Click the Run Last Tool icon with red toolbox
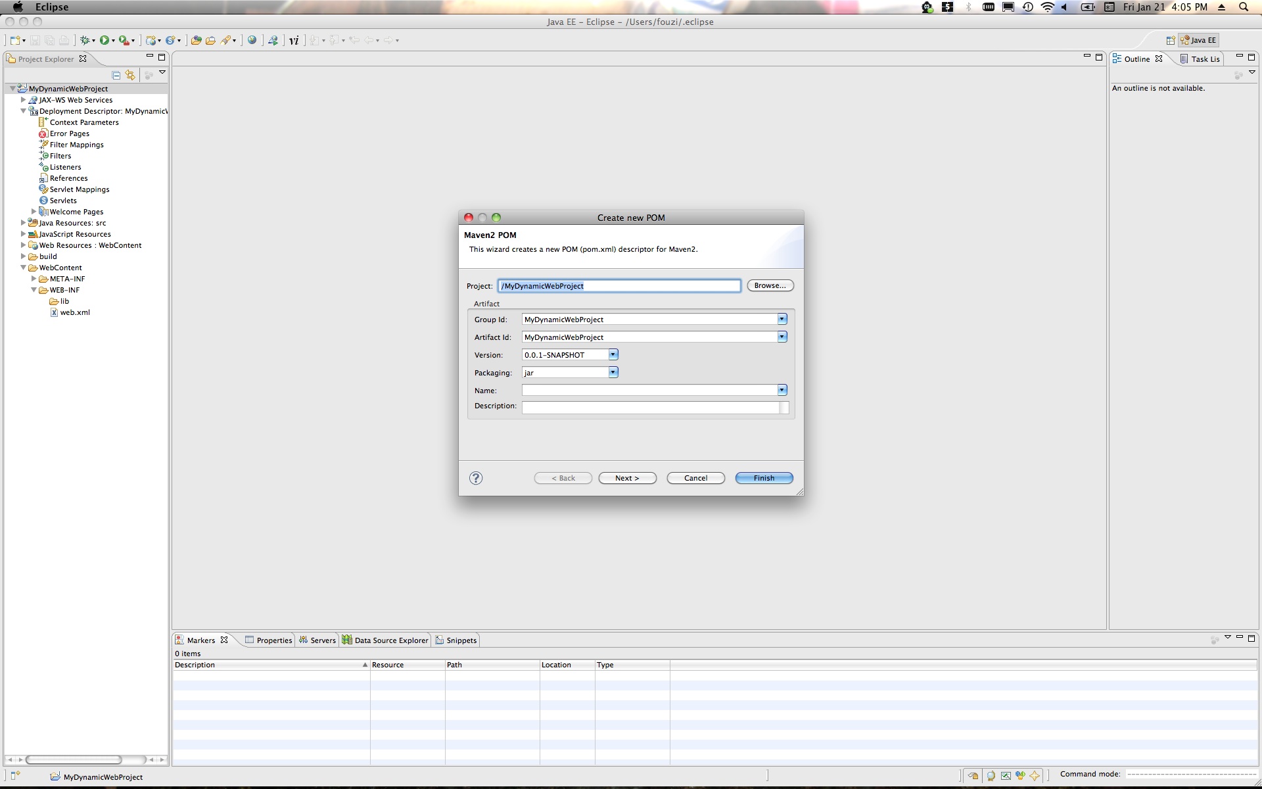The width and height of the screenshot is (1262, 789). click(x=123, y=40)
